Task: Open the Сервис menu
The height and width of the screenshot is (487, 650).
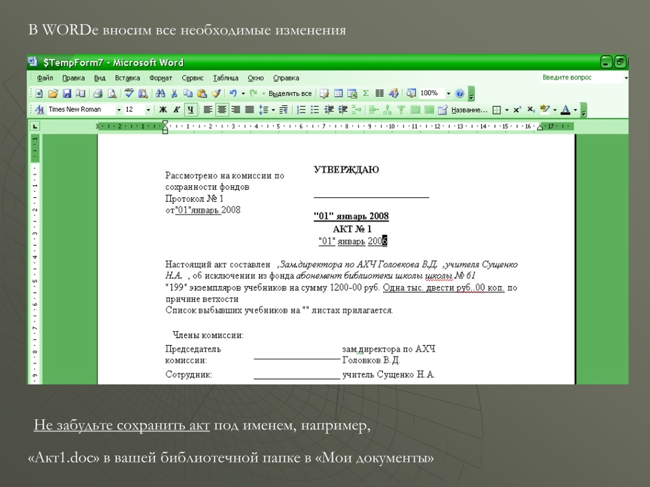Action: click(192, 78)
